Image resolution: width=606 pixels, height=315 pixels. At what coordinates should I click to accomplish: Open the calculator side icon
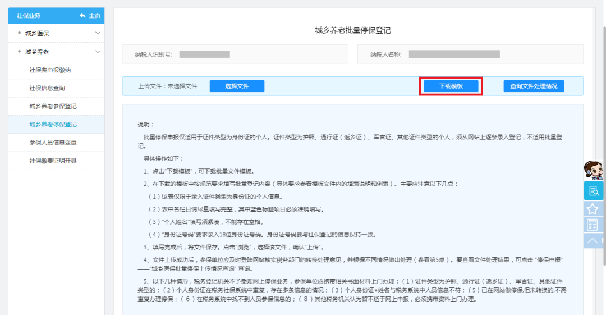(x=593, y=225)
